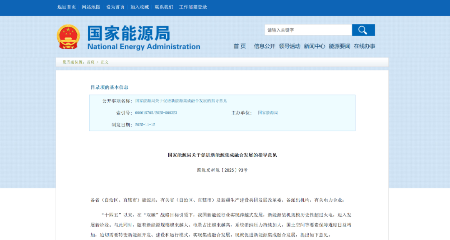Click 首页 in the breadcrumb trail
The width and height of the screenshot is (450, 240).
tap(91, 62)
